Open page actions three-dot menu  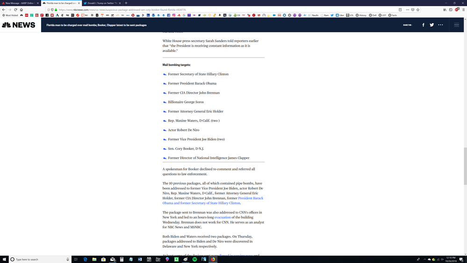tap(408, 10)
